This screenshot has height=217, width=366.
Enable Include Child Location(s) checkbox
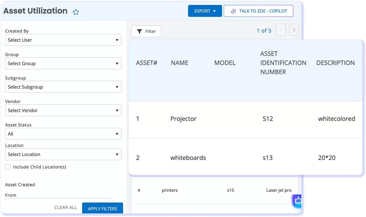coord(8,167)
